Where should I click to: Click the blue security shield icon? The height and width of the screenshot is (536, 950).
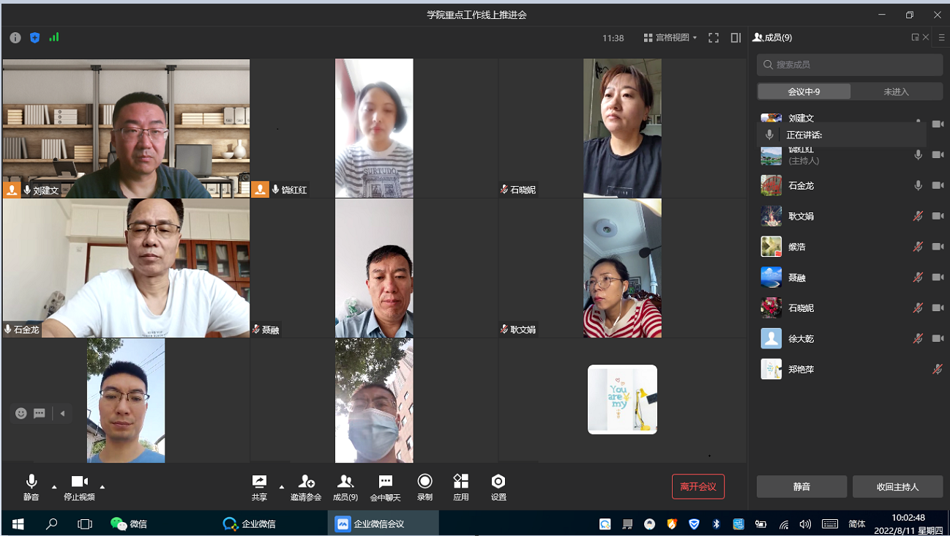(34, 37)
